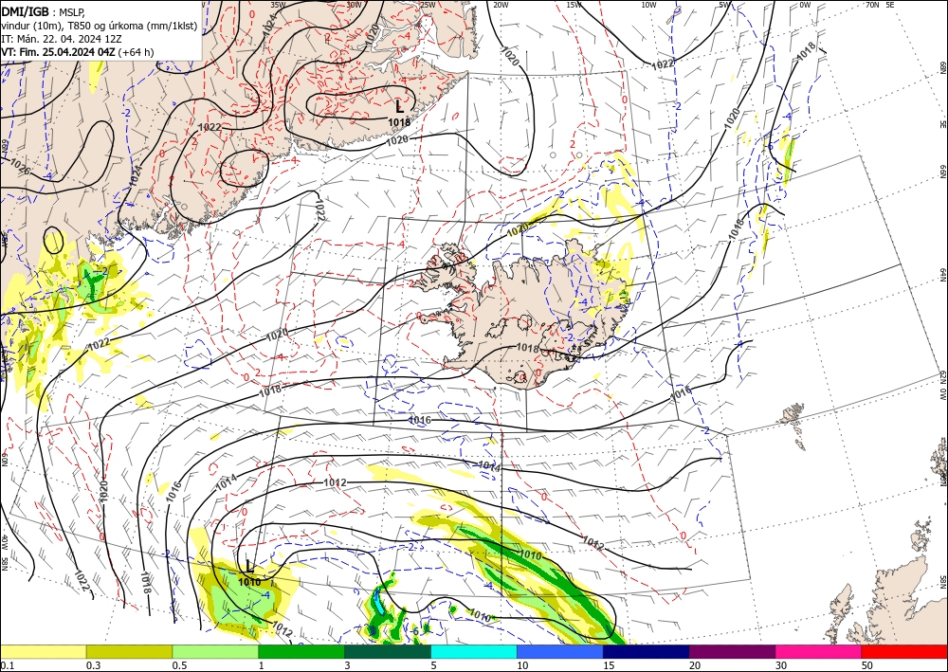Pick the green 1–3 legend swatch
Screen dimensions: 948x672
pyautogui.click(x=301, y=651)
